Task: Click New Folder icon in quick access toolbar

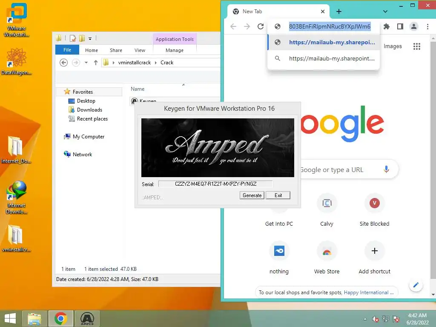Action: click(82, 38)
